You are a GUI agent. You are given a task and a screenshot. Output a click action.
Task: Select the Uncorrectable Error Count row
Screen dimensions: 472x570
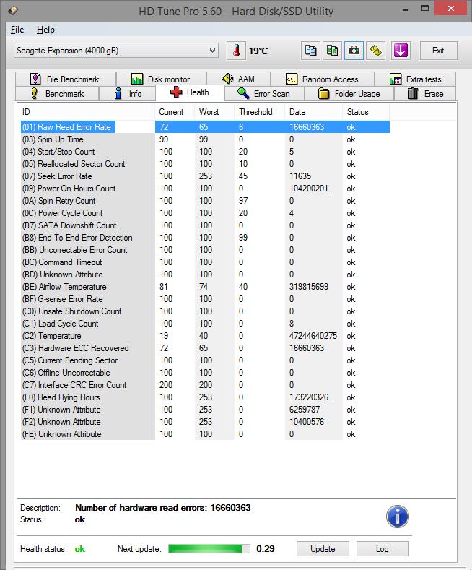205,250
